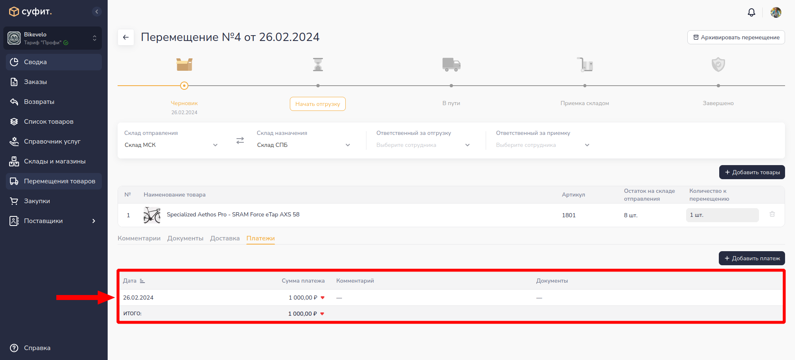The width and height of the screenshot is (795, 360).
Task: Click stock value 8 шт.
Action: tap(631, 215)
